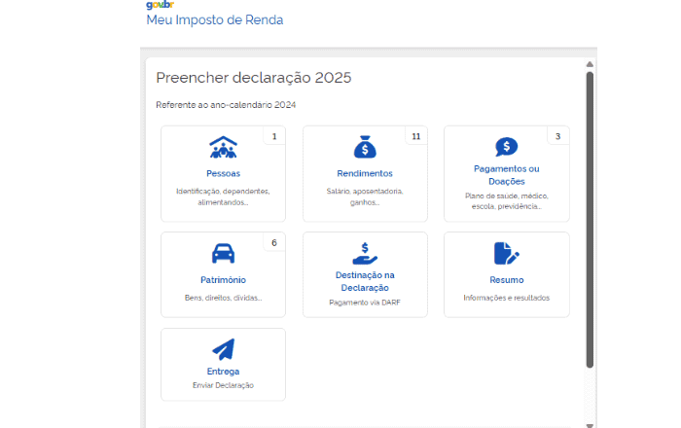Viewport: 681px width, 428px height.
Task: Click the Rendimentos money bag icon
Action: (365, 148)
